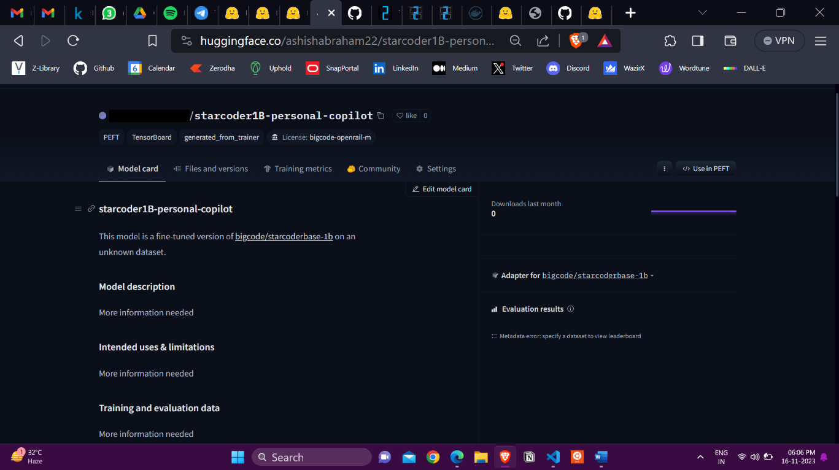Click the info icon next to Evaluation results
This screenshot has width=839, height=470.
point(570,309)
